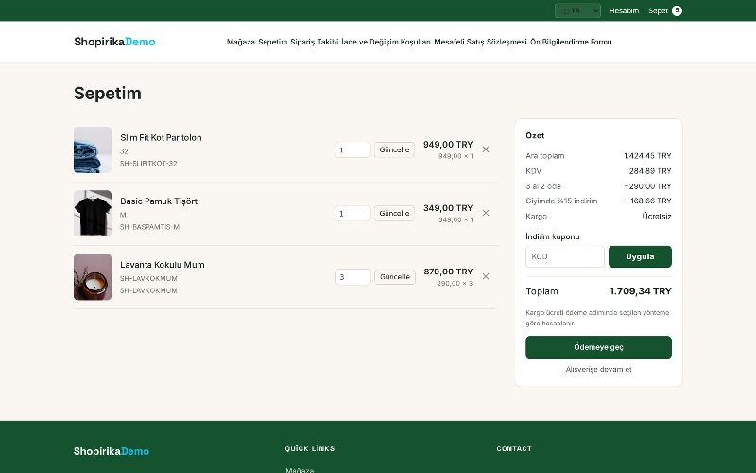Click Lavanta Kokulu Mum product thumbnail
This screenshot has height=473, width=756.
pyautogui.click(x=93, y=277)
